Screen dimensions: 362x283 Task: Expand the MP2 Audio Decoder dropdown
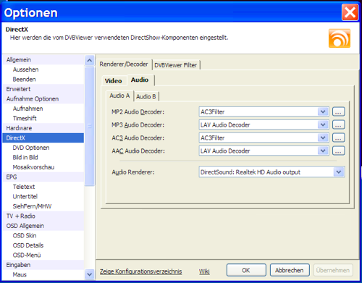[x=323, y=111]
